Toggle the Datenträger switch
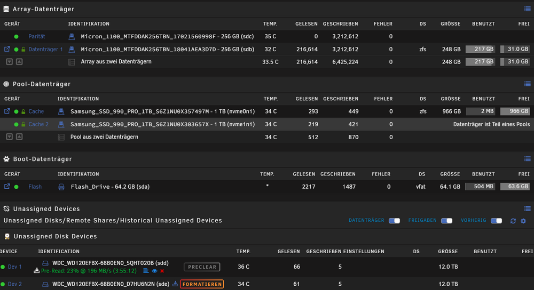This screenshot has height=290, width=534. 395,221
